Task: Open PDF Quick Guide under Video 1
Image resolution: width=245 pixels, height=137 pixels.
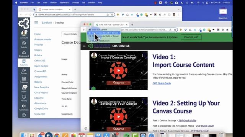Action: pos(162,83)
